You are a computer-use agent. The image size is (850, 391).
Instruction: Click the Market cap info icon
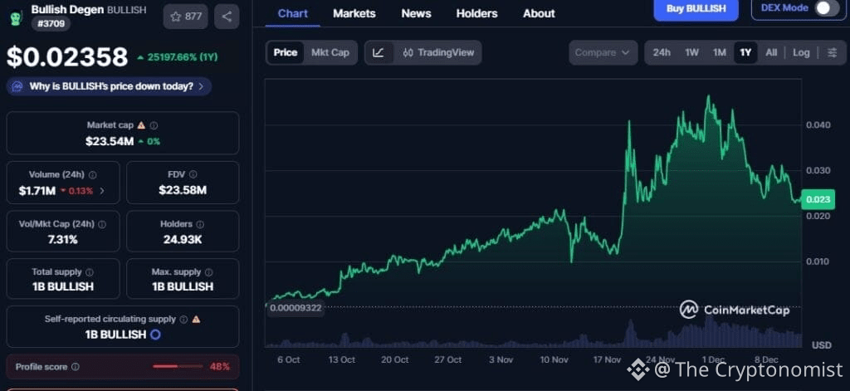click(x=154, y=125)
